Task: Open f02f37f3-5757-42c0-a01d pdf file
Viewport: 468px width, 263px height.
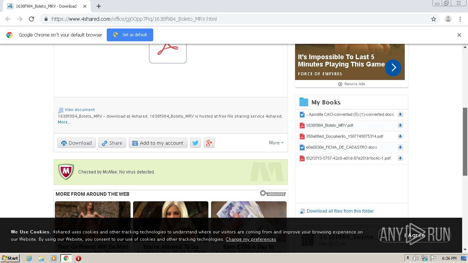Action: pos(348,158)
